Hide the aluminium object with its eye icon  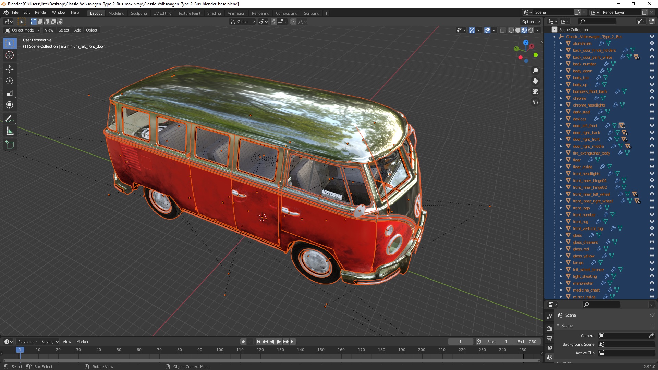(652, 44)
